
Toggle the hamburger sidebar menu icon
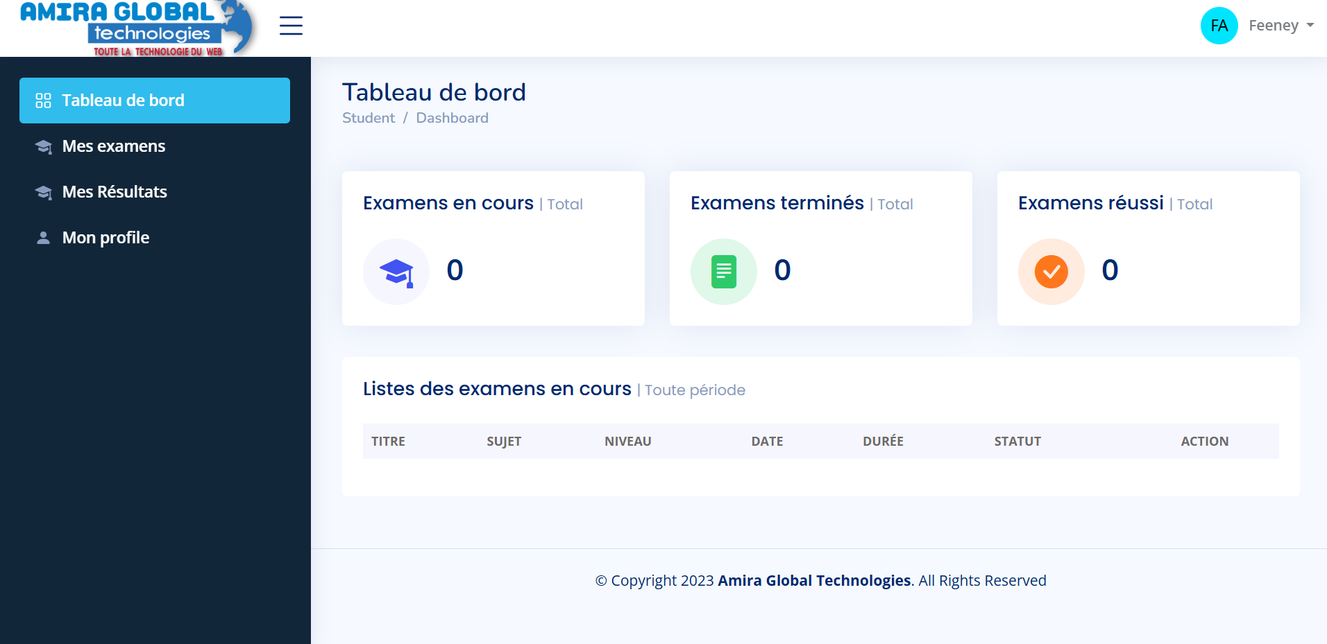coord(291,26)
